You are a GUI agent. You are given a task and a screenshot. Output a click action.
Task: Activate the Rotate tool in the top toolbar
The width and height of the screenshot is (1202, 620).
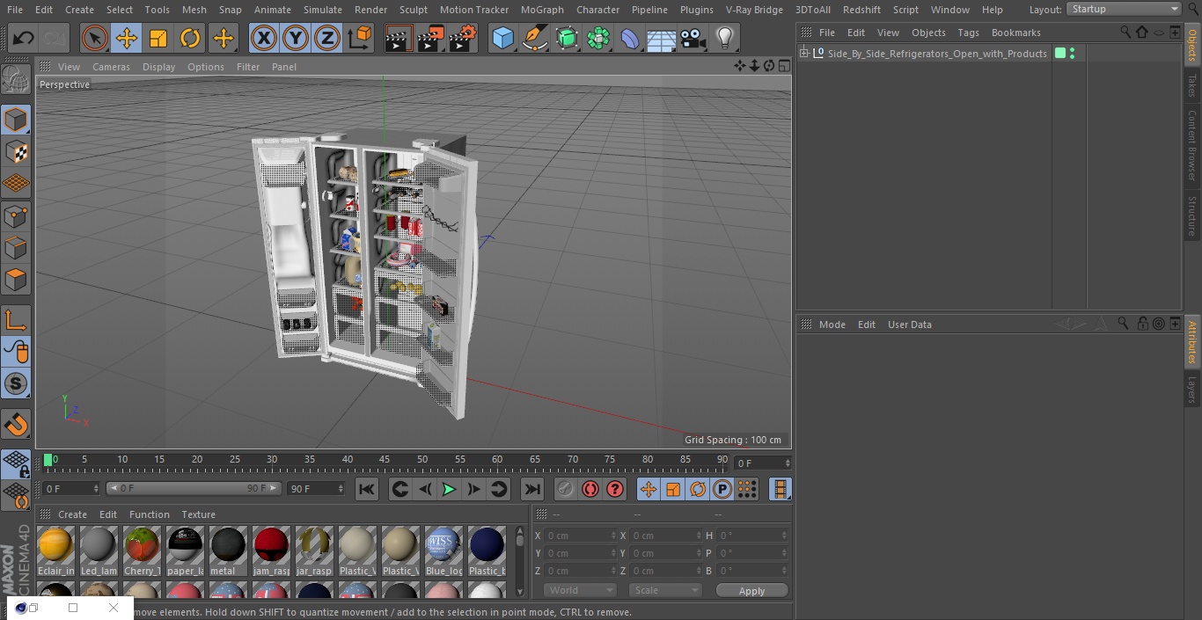tap(190, 38)
